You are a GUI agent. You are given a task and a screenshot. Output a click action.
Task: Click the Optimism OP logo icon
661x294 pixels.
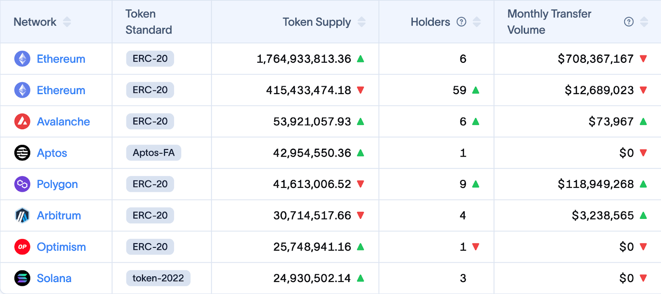point(22,247)
